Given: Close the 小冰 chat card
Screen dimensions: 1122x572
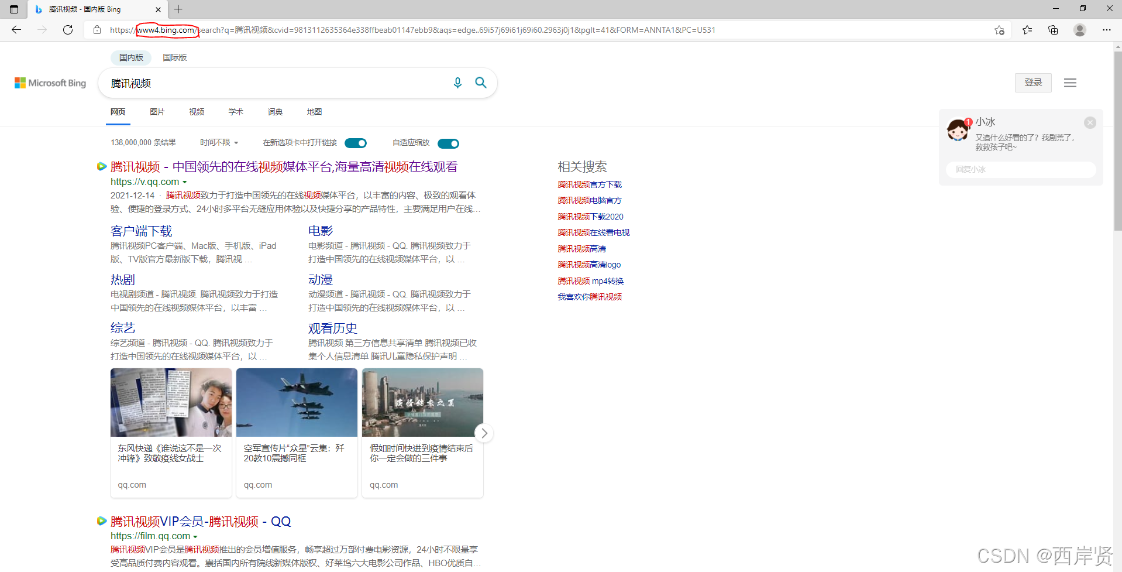Looking at the screenshot, I should click(x=1090, y=122).
